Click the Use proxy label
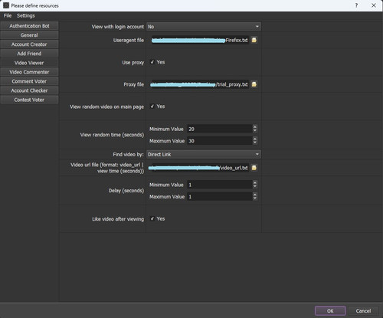 [x=133, y=63]
